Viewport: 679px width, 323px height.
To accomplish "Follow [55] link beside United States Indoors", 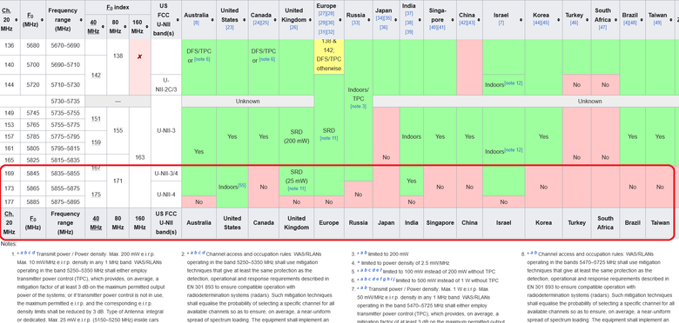I will pyautogui.click(x=242, y=185).
